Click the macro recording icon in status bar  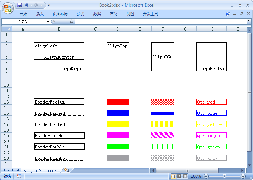19,176
